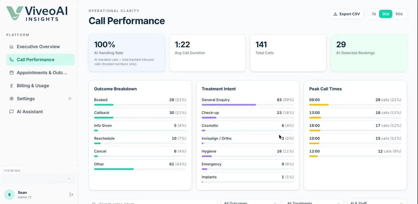The height and width of the screenshot is (204, 418).
Task: Click the General Enquiry progress bar
Action: pos(248,104)
